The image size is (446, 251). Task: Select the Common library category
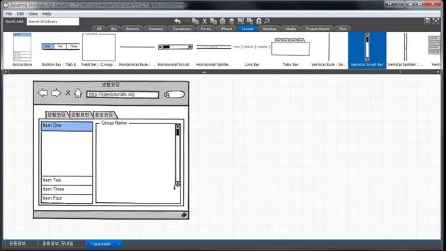[155, 29]
